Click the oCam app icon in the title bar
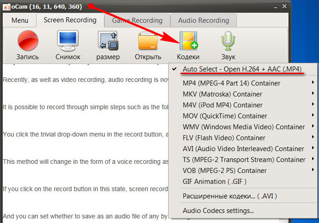The height and width of the screenshot is (223, 319). point(6,7)
